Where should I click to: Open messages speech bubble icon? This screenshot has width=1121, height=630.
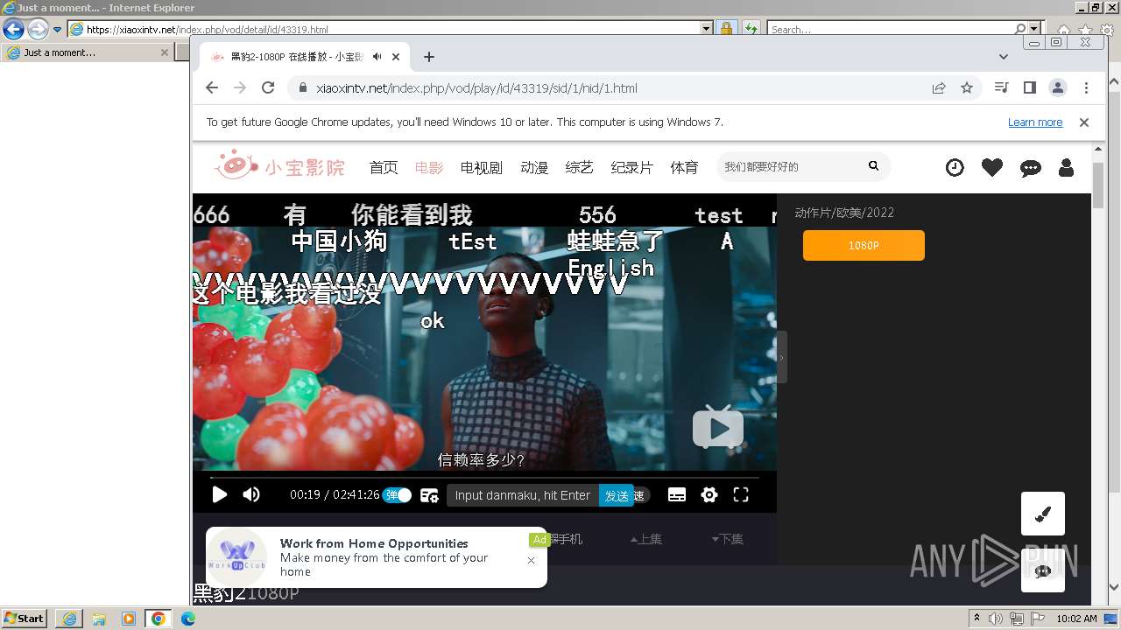coord(1031,167)
